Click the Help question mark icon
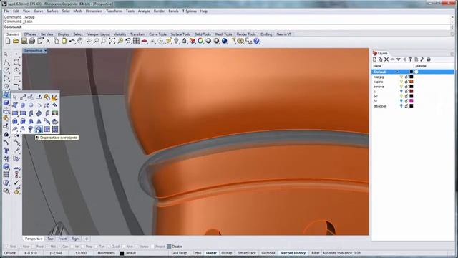458x258 pixels. 256,42
